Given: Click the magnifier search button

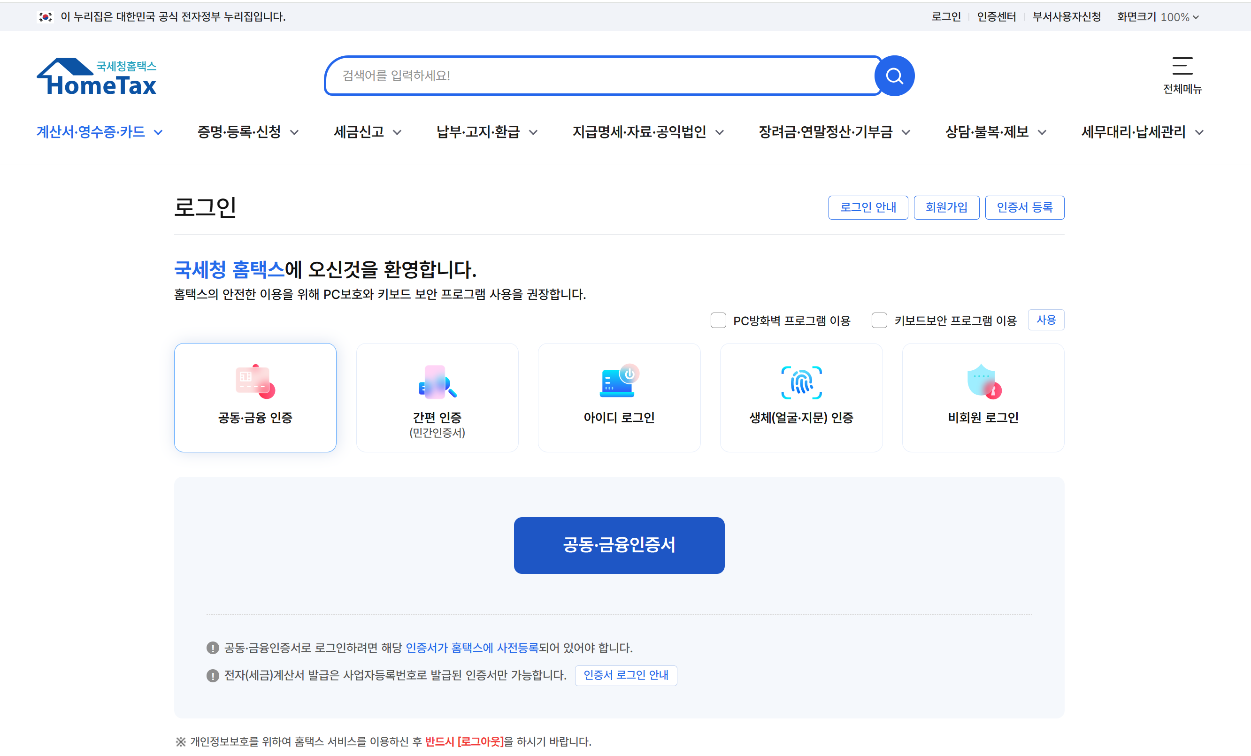Looking at the screenshot, I should point(894,76).
